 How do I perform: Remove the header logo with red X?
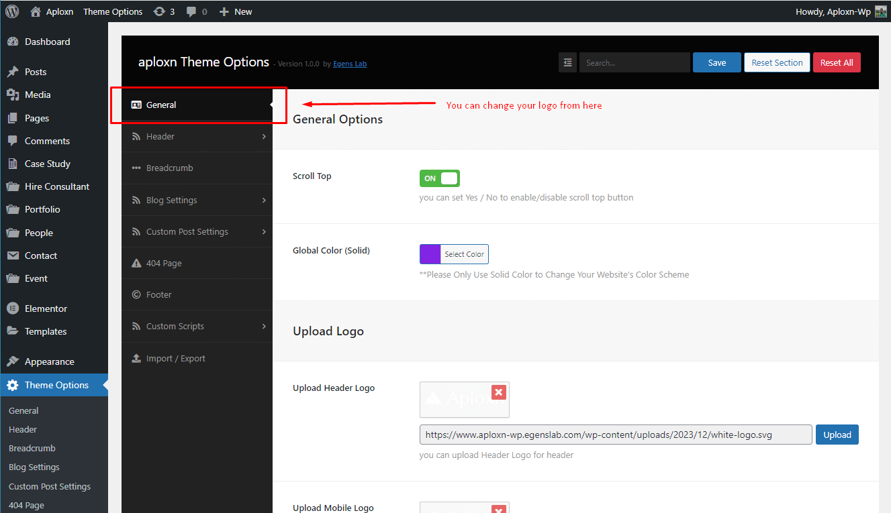click(x=498, y=392)
